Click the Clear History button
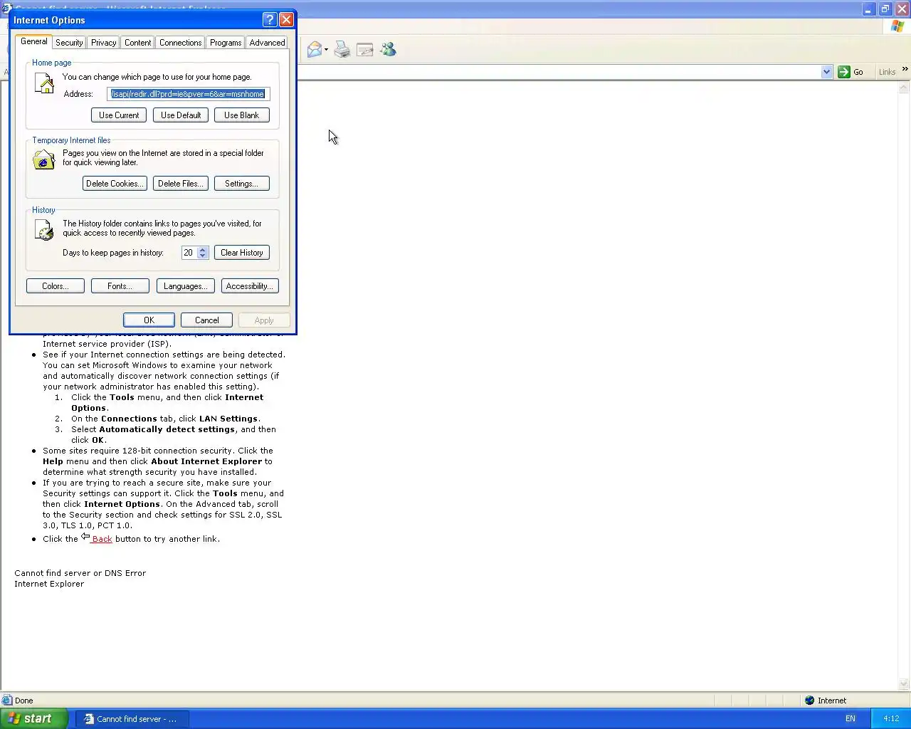The width and height of the screenshot is (911, 729). point(242,253)
